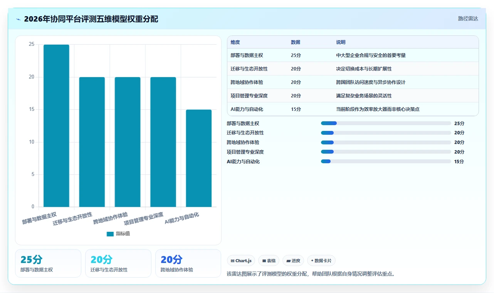Select the 跨地域协作体验 table row cell
Image resolution: width=494 pixels, height=293 pixels.
click(247, 82)
